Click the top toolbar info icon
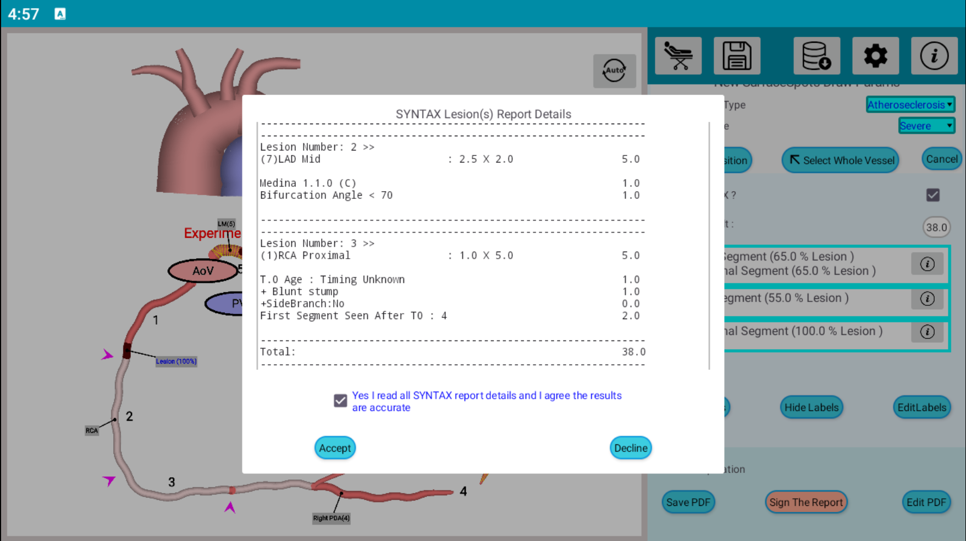966x541 pixels. [934, 56]
